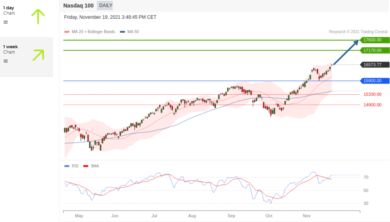Click the equals sign under 1 day
390x222 pixels.
click(x=6, y=22)
